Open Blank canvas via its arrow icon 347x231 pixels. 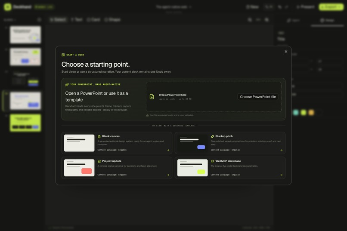click(168, 150)
